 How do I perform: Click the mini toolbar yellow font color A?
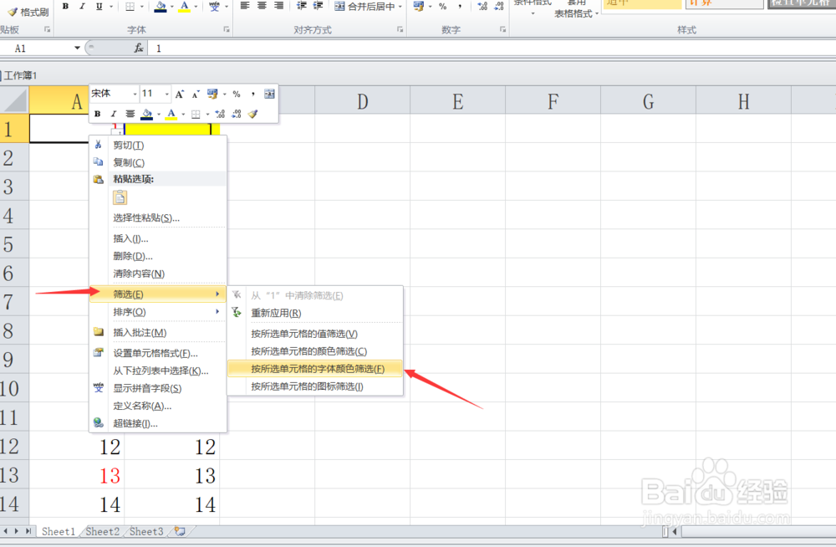coord(171,114)
